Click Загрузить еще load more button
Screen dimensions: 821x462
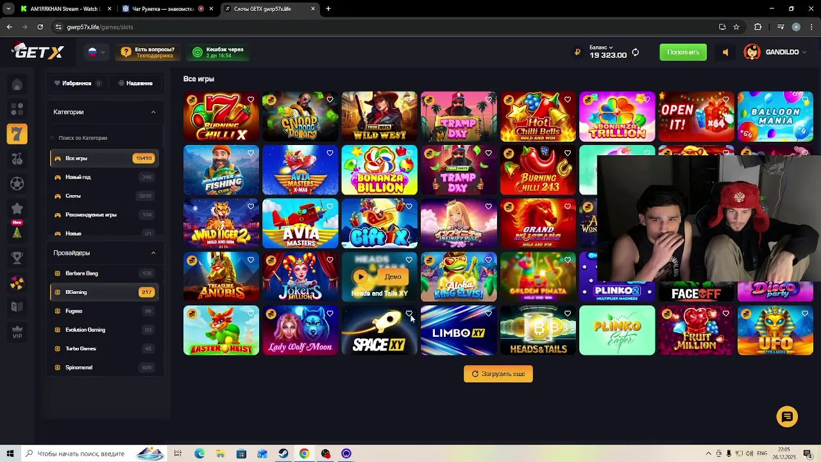click(x=498, y=373)
